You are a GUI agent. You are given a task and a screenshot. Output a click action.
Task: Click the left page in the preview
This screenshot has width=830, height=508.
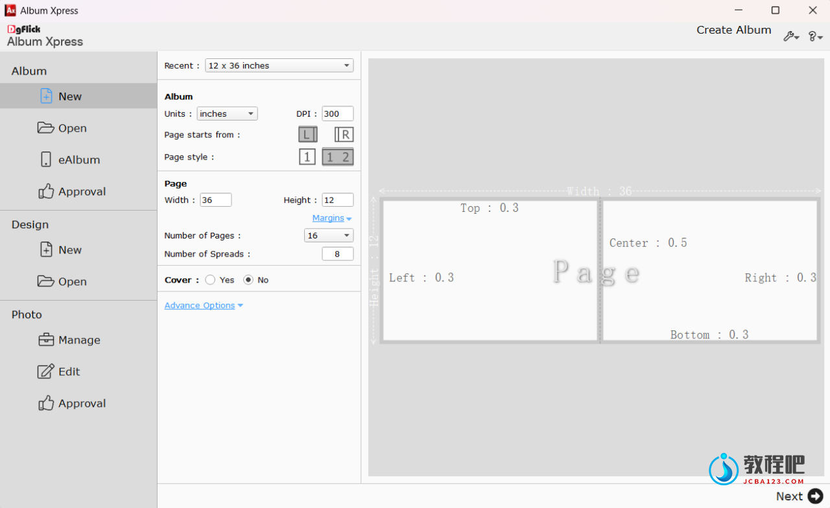(x=490, y=271)
